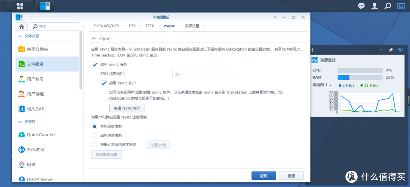Click the SSH 加密端口 input field
This screenshot has width=410, height=187.
[x=202, y=74]
